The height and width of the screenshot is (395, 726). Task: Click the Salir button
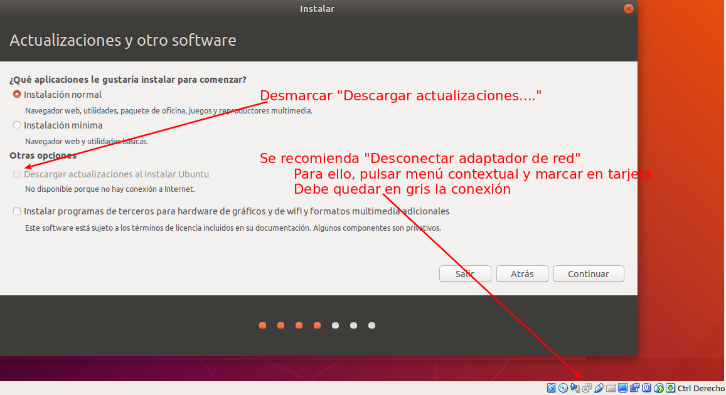(x=465, y=274)
